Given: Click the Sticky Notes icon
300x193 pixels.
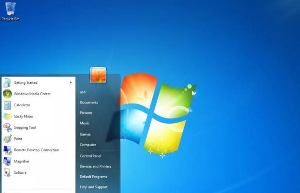Looking at the screenshot, I should click(x=7, y=117).
